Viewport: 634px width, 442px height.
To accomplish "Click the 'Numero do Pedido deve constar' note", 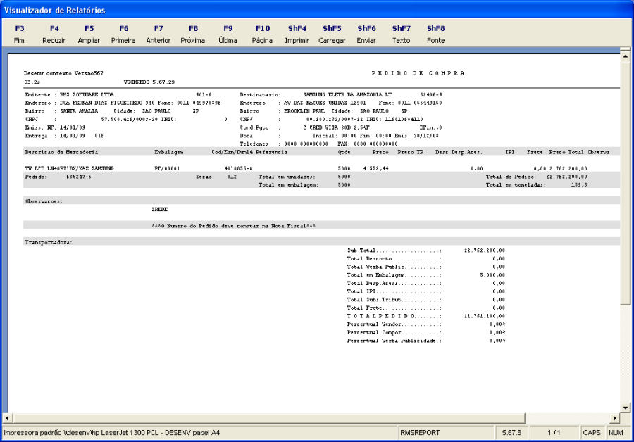I will [233, 226].
